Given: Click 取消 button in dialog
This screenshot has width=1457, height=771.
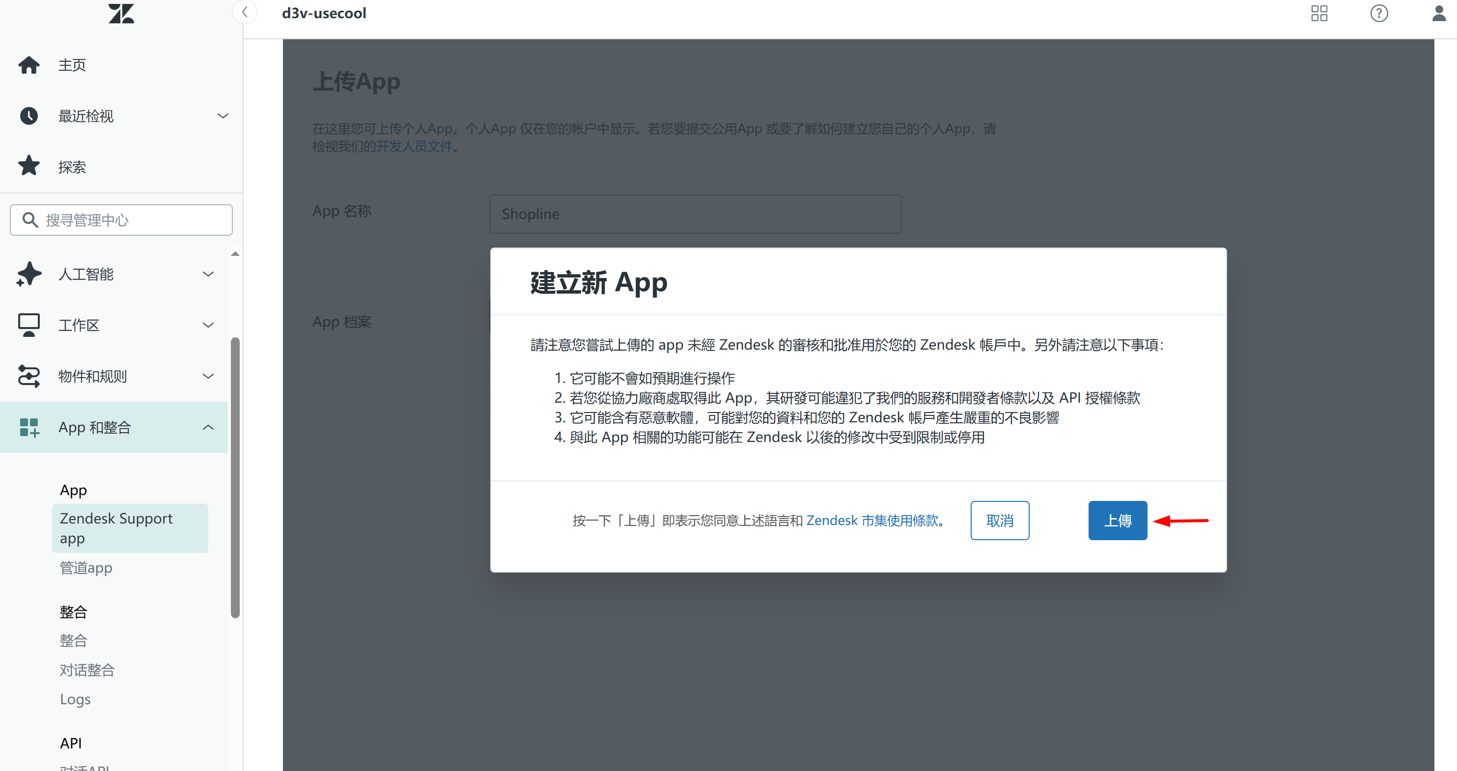Looking at the screenshot, I should [1000, 520].
